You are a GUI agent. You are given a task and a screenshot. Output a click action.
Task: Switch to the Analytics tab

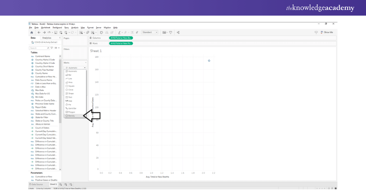pos(47,38)
